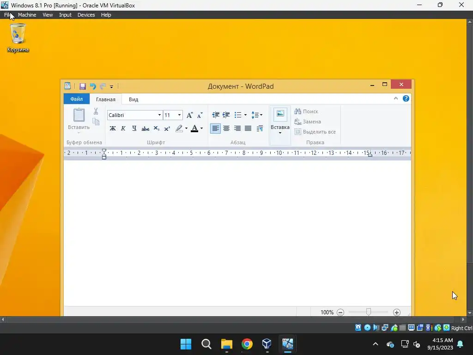Open the Файл menu tab
This screenshot has width=473, height=355.
point(77,99)
